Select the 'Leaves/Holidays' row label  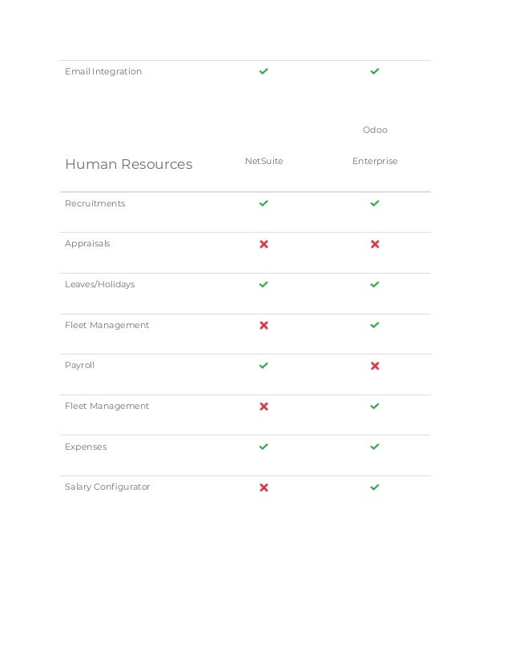click(x=100, y=285)
